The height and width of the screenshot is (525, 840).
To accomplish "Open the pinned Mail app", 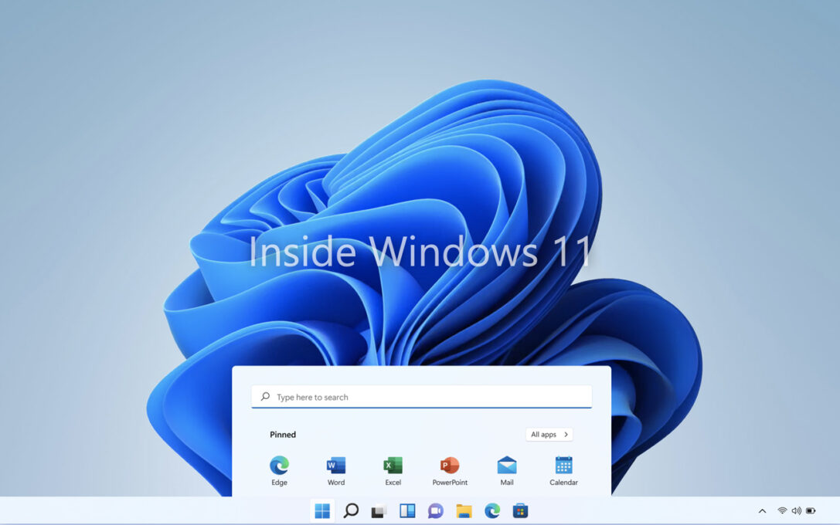I will click(x=507, y=466).
